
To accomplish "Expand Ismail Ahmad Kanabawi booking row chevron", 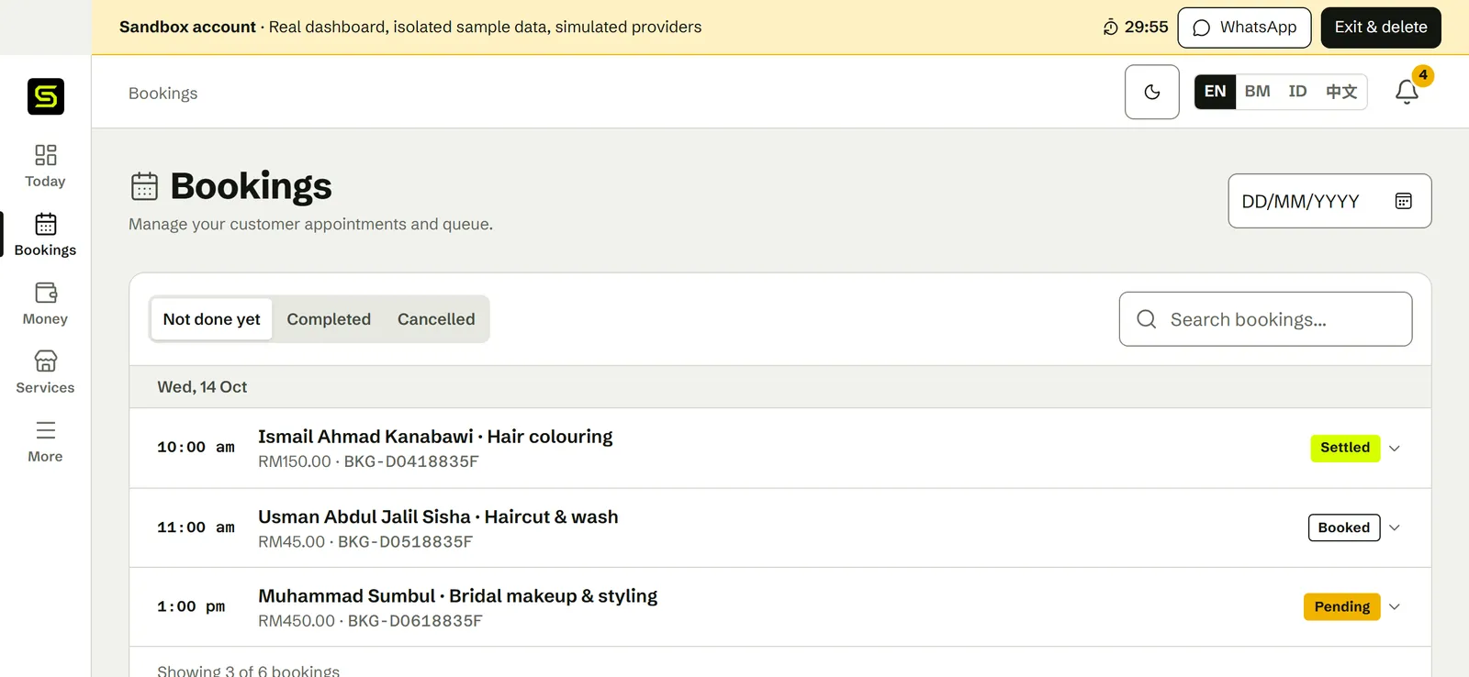I will click(x=1395, y=449).
